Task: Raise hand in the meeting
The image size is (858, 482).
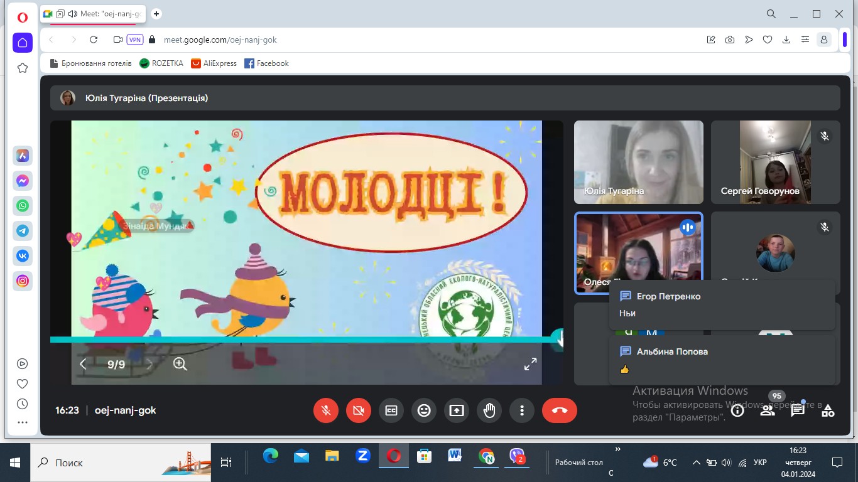Action: click(489, 410)
